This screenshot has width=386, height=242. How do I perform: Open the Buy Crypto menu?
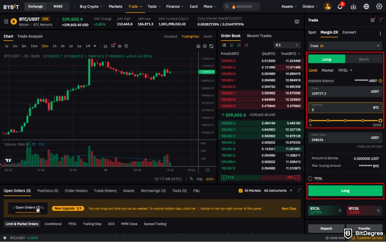coord(91,7)
